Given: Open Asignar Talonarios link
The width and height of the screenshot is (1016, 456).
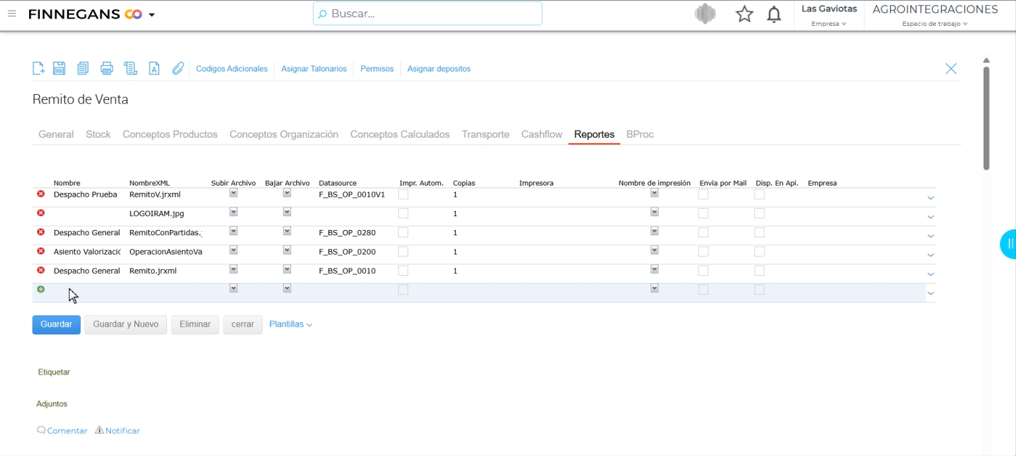Looking at the screenshot, I should (314, 69).
